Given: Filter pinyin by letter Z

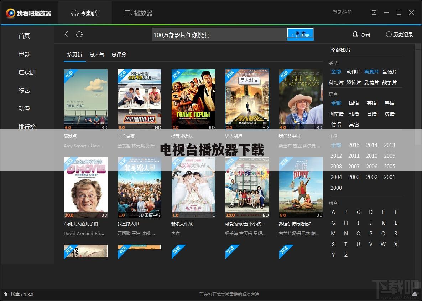Looking at the screenshot, I should 346,255.
